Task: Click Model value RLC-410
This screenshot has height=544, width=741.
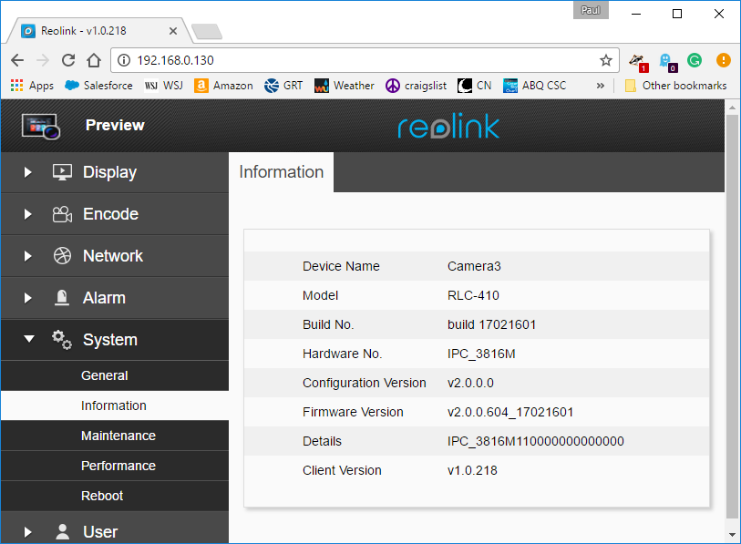Action: click(x=473, y=296)
